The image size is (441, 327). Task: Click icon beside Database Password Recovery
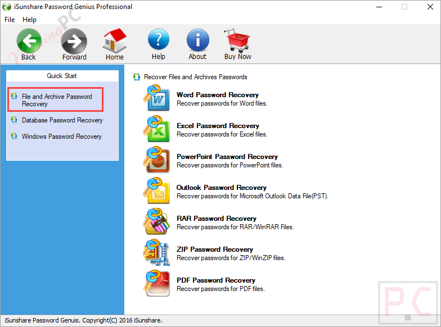tap(14, 120)
